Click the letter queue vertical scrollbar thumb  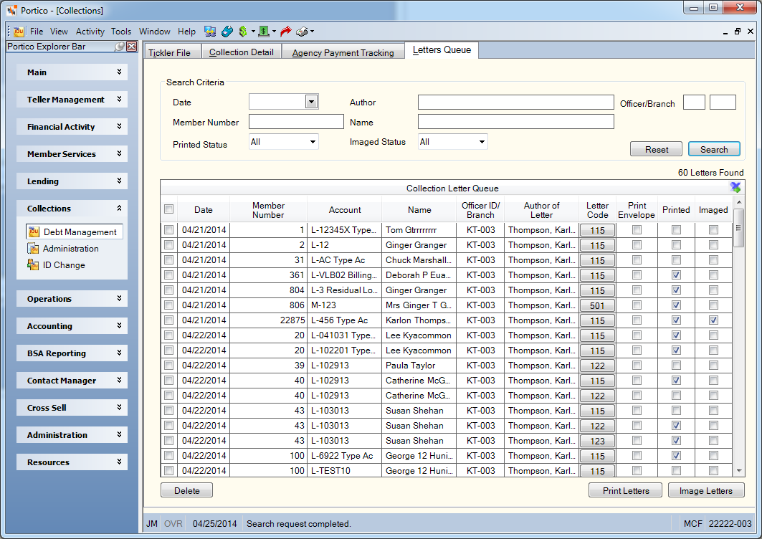738,227
